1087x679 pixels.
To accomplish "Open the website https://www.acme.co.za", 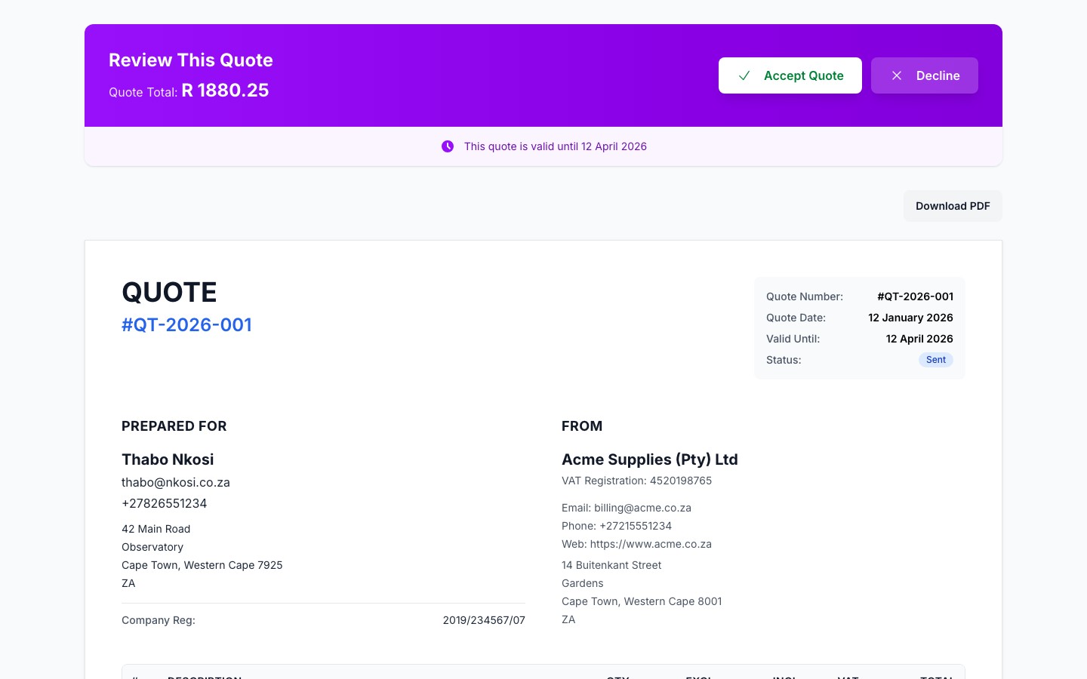I will tap(650, 544).
